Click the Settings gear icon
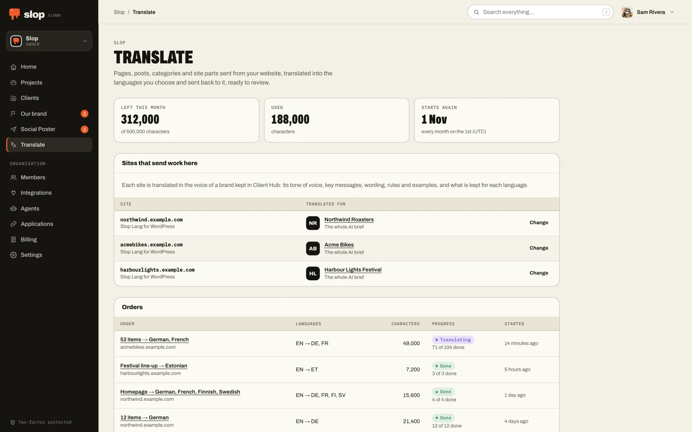The image size is (692, 432). pos(13,255)
